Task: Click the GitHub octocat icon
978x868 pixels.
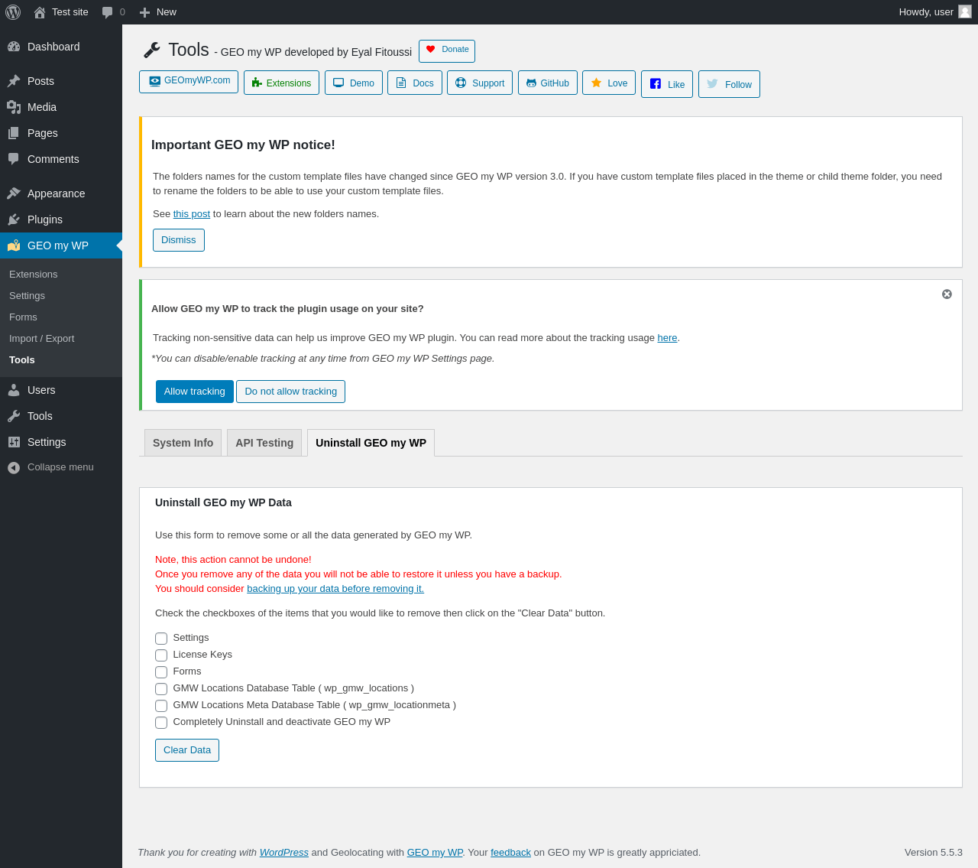Action: (531, 83)
